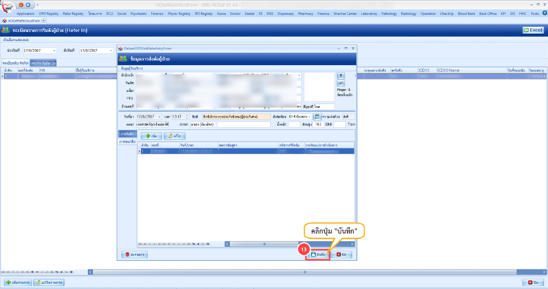Image resolution: width=548 pixels, height=289 pixels.
Task: Click the help icon at right of menu bar
Action: (545, 13)
